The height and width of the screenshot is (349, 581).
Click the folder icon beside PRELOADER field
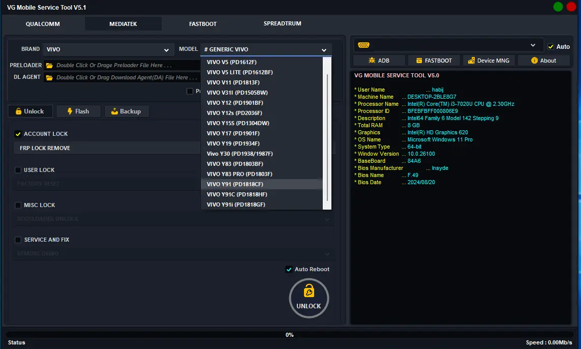click(49, 66)
